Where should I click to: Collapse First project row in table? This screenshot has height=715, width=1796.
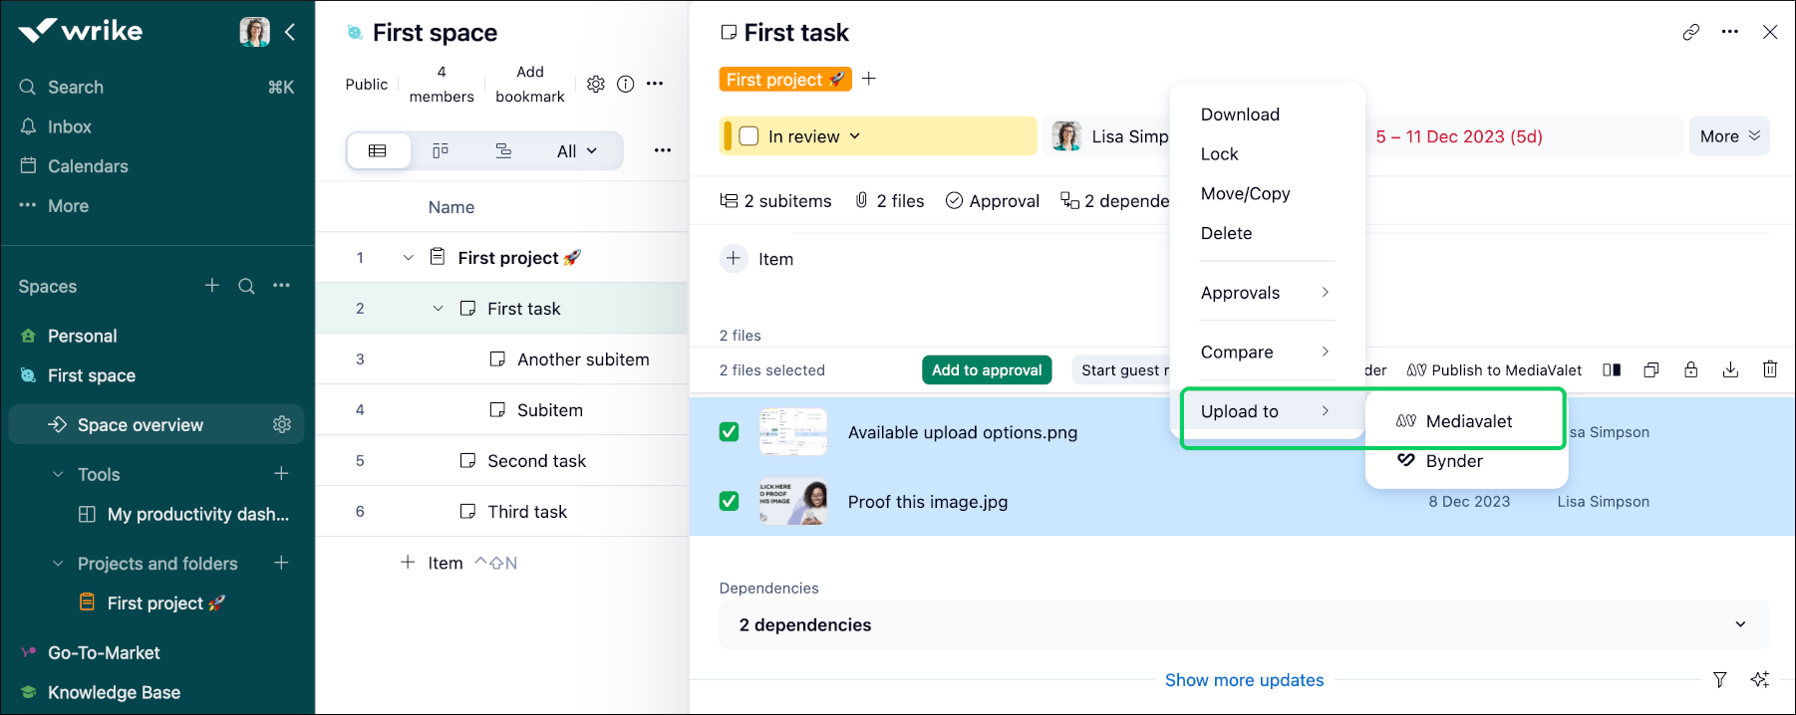tap(408, 258)
